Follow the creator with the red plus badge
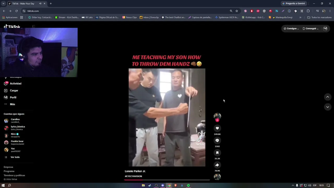Viewport: 334px width, 188px height. [217, 120]
